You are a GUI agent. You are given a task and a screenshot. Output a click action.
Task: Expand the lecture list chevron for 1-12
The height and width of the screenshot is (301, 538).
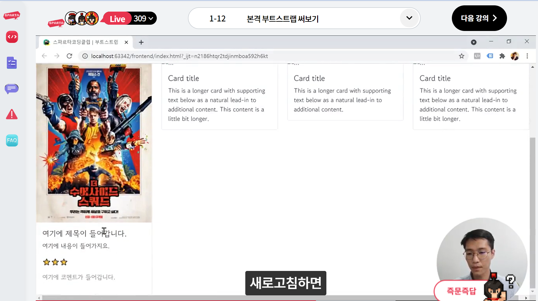click(409, 18)
